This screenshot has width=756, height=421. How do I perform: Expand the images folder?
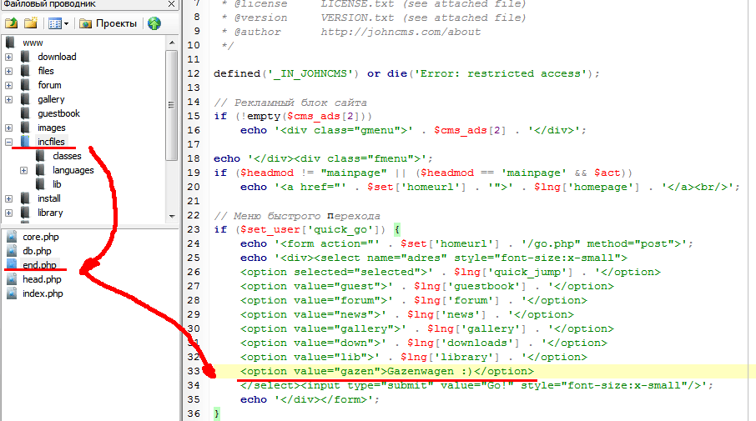pyautogui.click(x=8, y=128)
